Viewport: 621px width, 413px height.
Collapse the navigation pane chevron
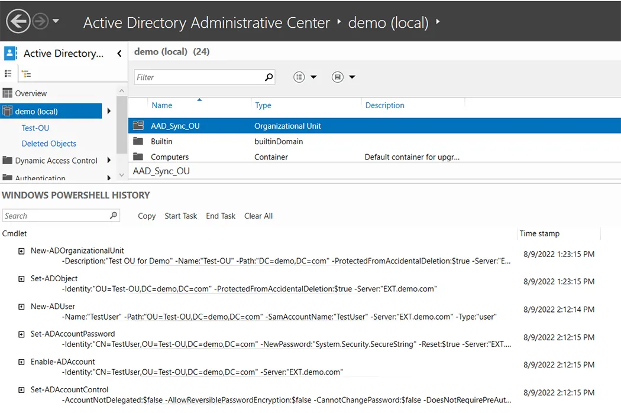pyautogui.click(x=119, y=53)
